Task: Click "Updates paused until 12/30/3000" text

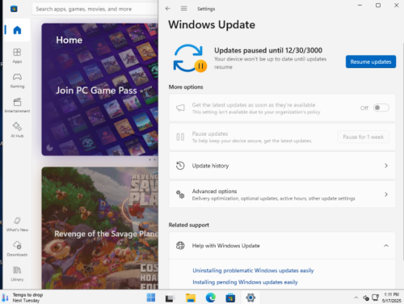Action: point(268,50)
